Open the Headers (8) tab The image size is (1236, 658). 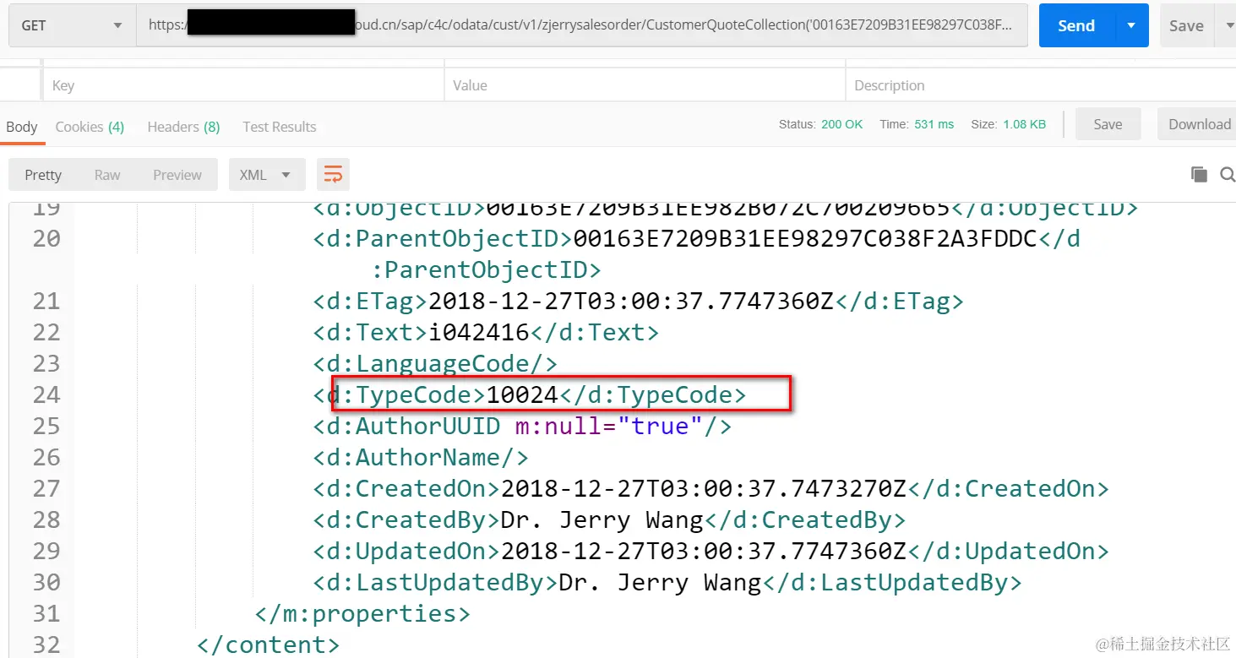pyautogui.click(x=183, y=127)
